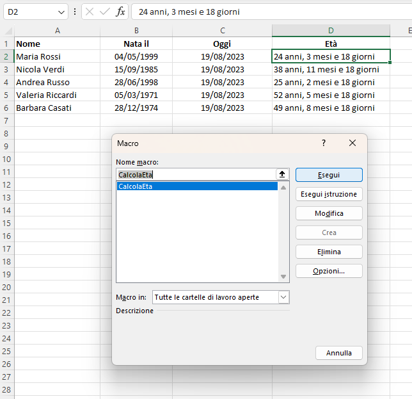The height and width of the screenshot is (399, 412).
Task: Click the Esegui istruzione button
Action: 329,194
